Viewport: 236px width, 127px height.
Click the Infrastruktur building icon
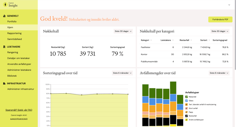point(4,83)
